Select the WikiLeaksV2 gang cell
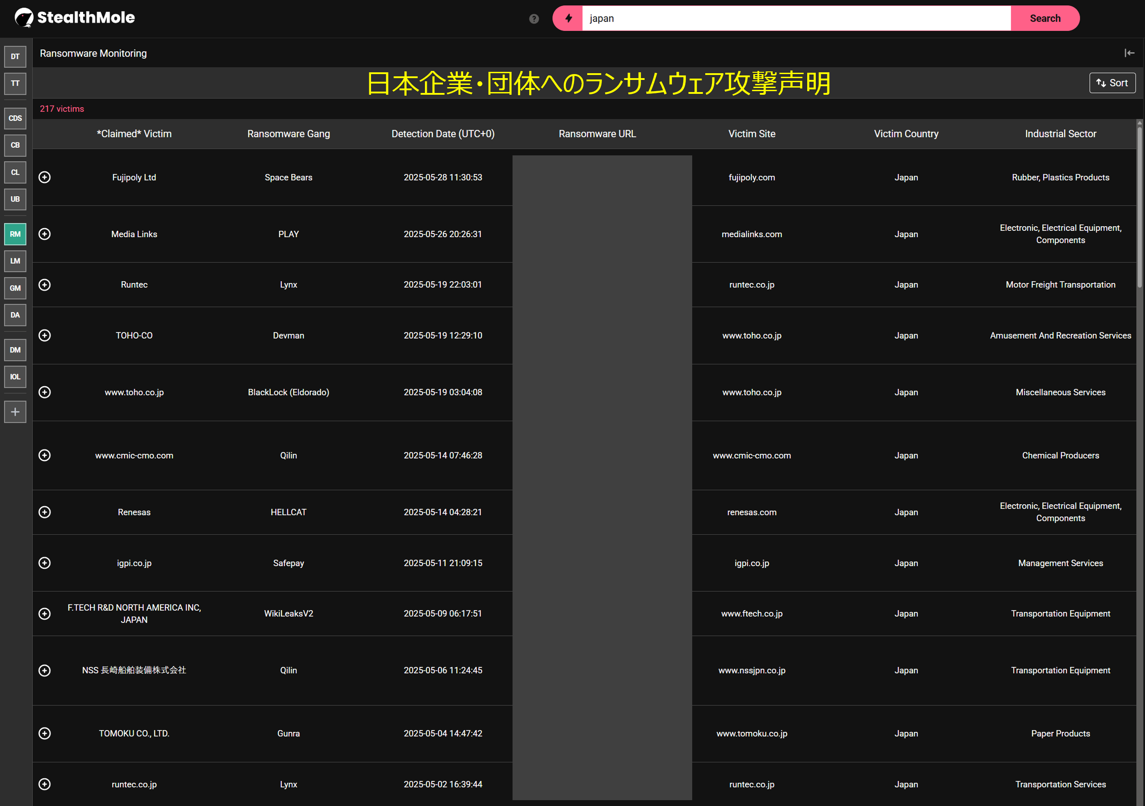 (288, 614)
